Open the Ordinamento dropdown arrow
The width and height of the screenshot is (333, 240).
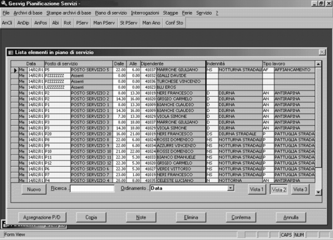tap(230, 188)
